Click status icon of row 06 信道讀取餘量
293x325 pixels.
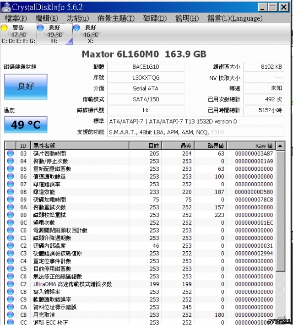(x=11, y=176)
